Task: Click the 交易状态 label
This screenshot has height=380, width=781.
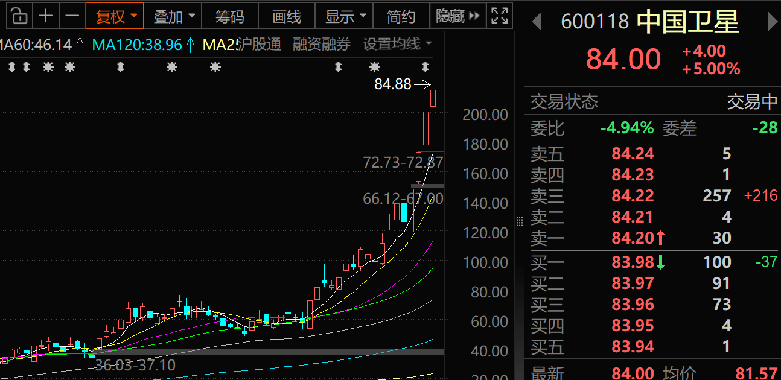Action: click(x=564, y=101)
